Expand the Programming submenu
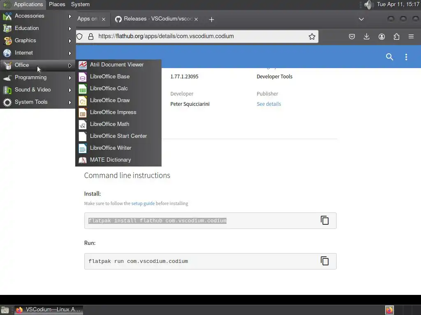Image resolution: width=421 pixels, height=315 pixels. 37,78
